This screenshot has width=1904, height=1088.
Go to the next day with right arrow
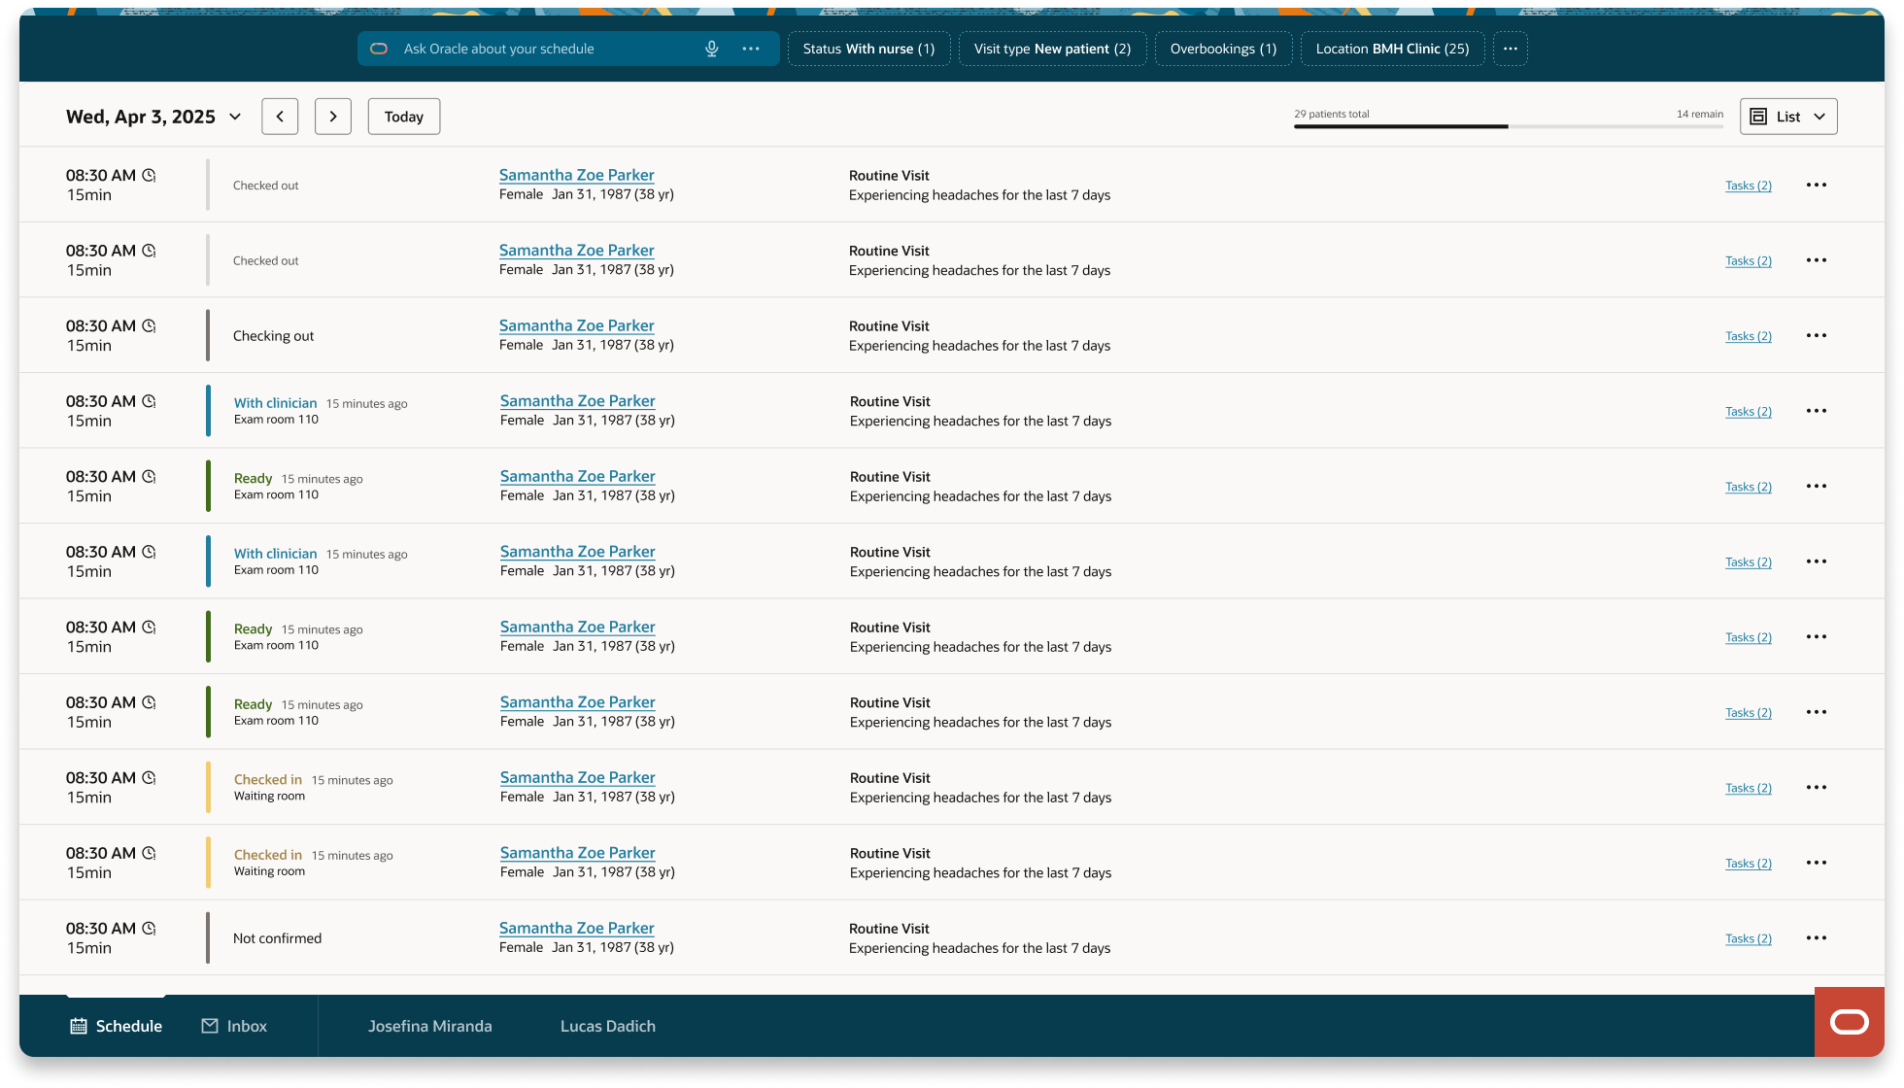click(333, 117)
